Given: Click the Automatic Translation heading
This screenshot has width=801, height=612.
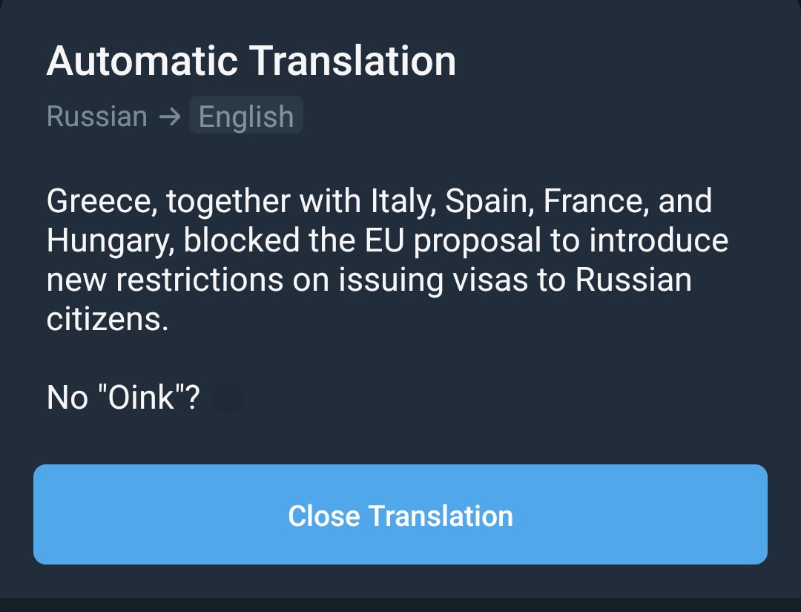Looking at the screenshot, I should point(251,61).
